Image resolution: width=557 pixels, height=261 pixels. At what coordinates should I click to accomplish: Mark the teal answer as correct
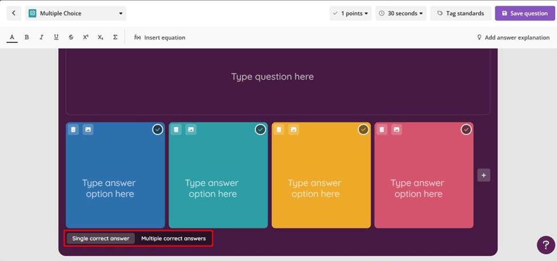[261, 130]
